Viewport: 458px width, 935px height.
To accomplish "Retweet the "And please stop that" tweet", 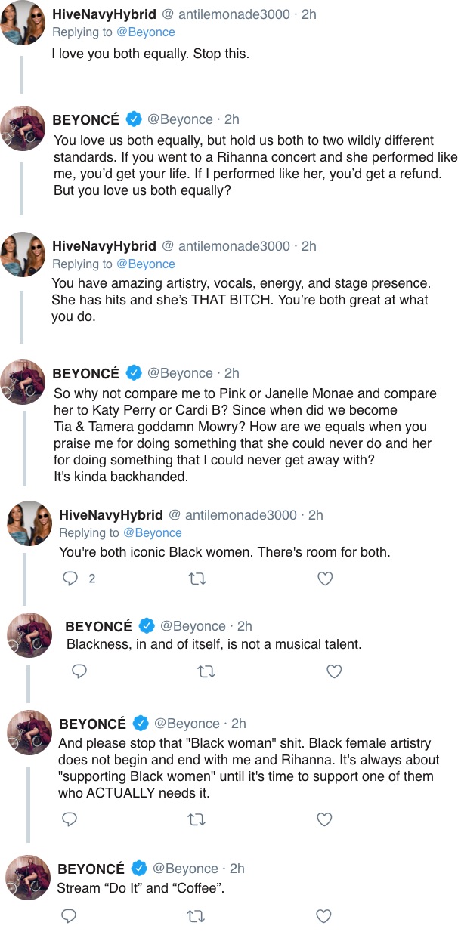I will coord(197,819).
